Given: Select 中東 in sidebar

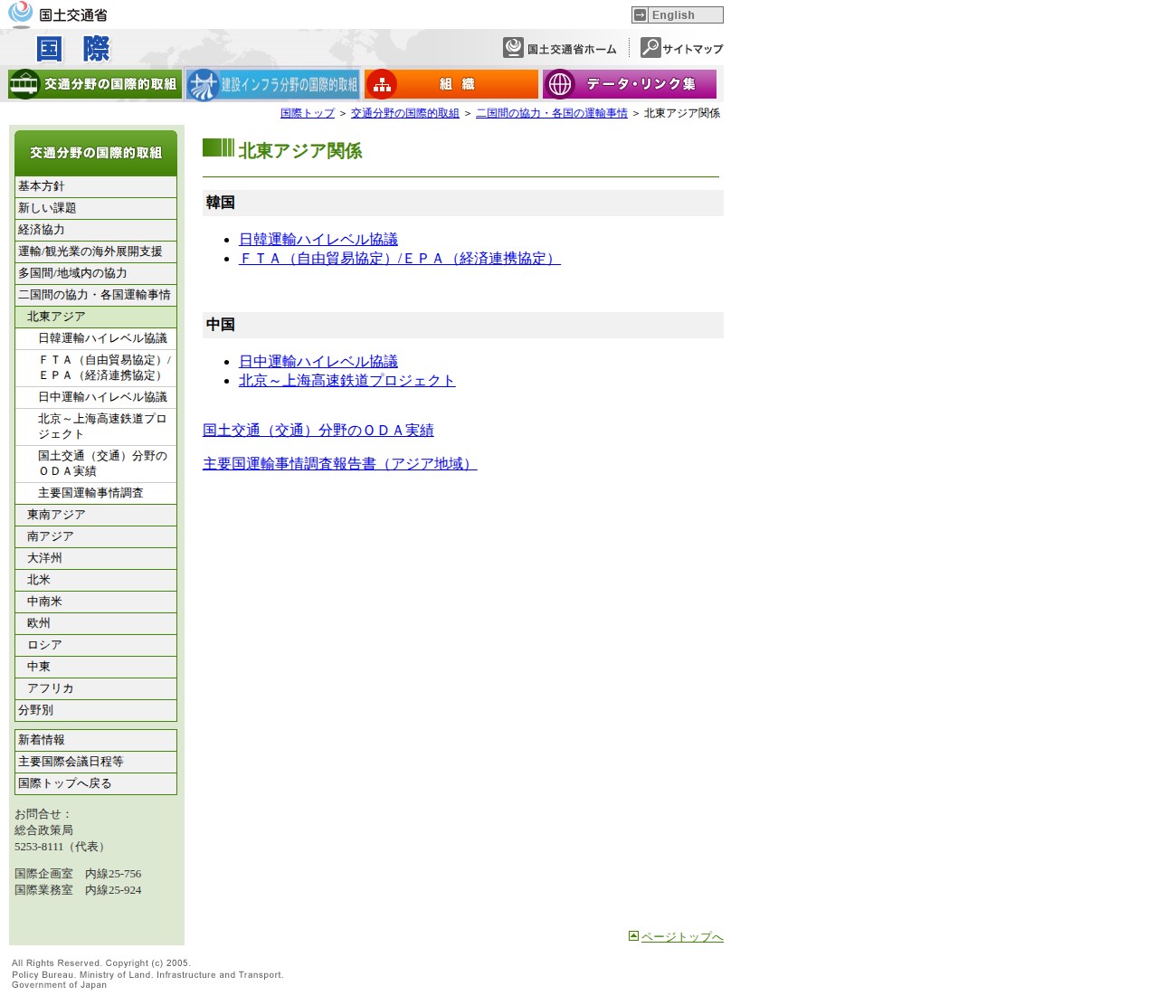Looking at the screenshot, I should tap(96, 667).
